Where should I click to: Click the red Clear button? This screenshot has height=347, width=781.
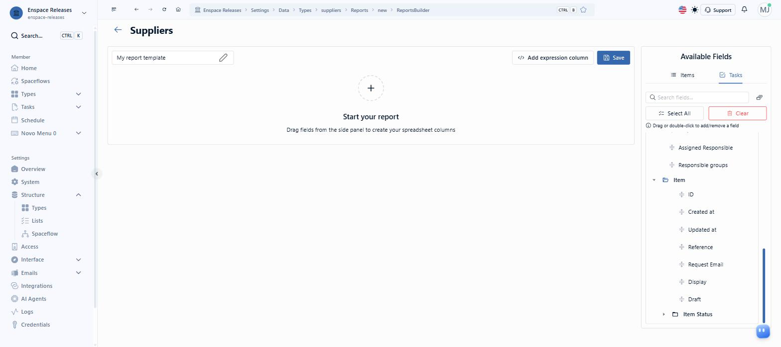tap(738, 113)
